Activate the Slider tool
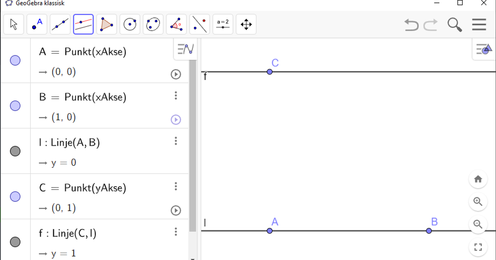Viewport: 496px width, 260px height. coord(223,24)
